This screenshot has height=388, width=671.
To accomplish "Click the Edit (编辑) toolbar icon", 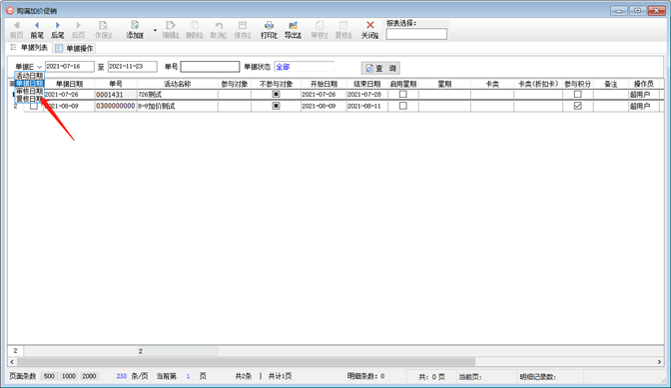I will click(x=171, y=30).
